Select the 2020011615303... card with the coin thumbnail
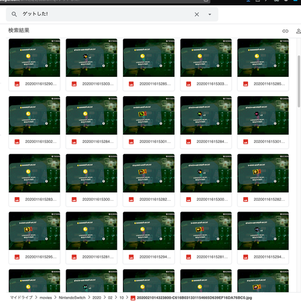The height and width of the screenshot is (301, 301). coord(206,64)
